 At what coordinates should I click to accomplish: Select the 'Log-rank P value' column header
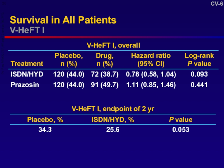199,60
